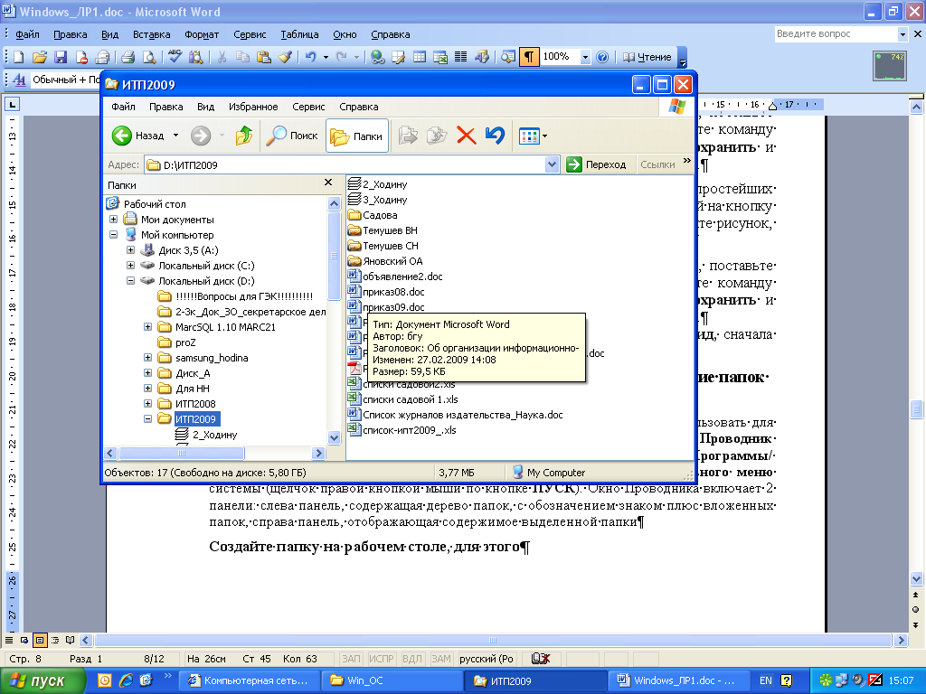Save the Word document
The height and width of the screenshot is (694, 926).
click(61, 57)
